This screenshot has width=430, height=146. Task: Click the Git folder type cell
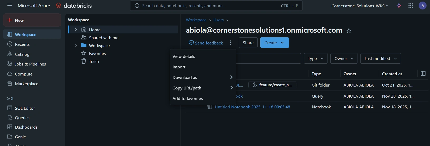click(x=321, y=85)
